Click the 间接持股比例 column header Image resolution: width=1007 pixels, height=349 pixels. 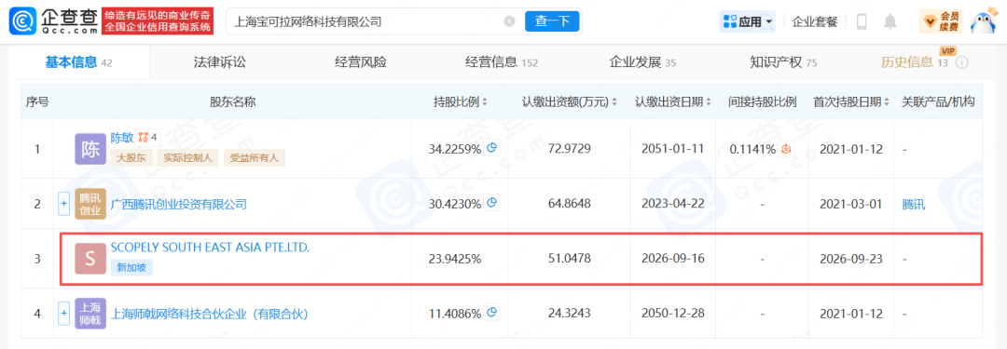pos(763,101)
